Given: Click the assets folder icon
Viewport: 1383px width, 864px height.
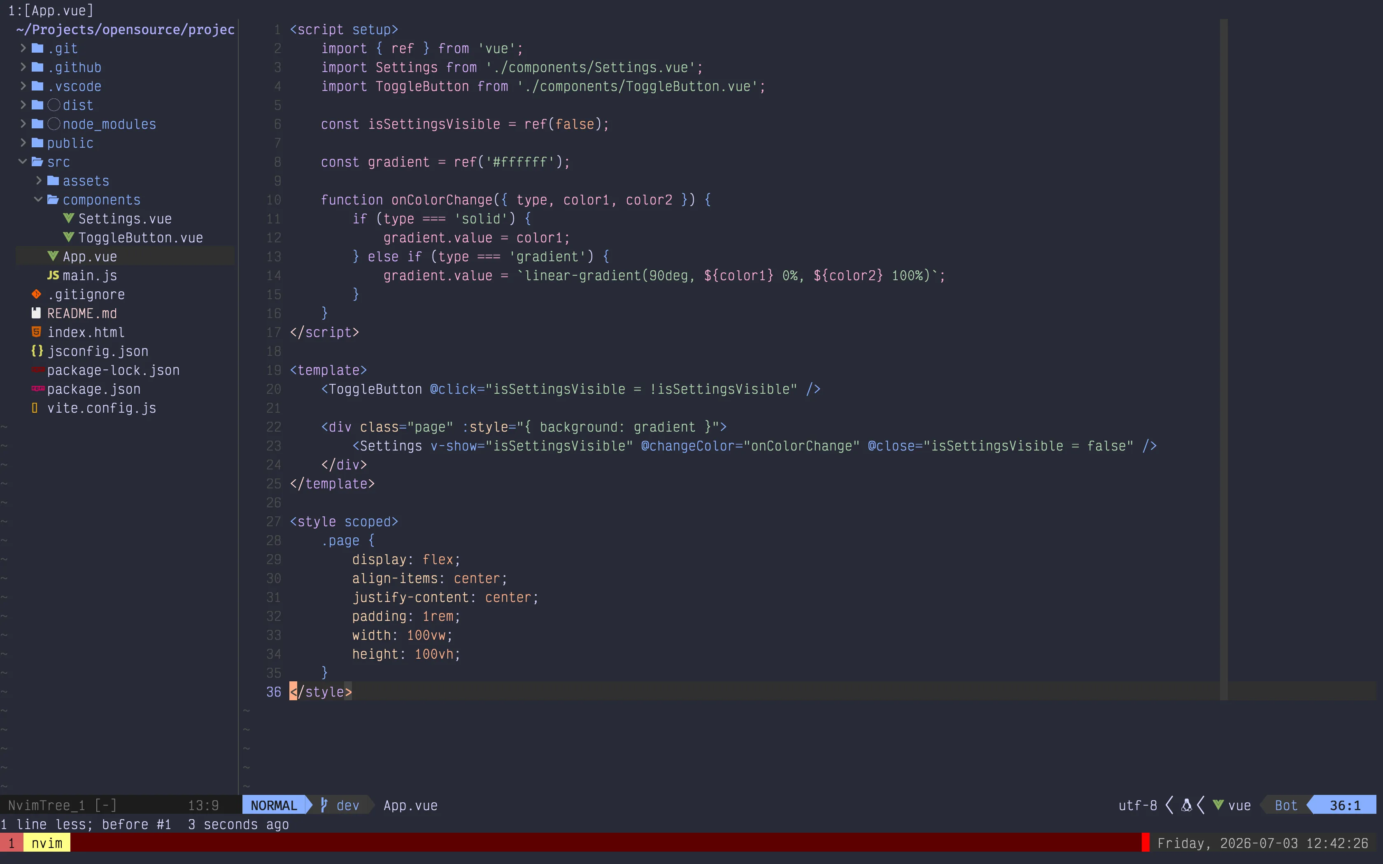Looking at the screenshot, I should tap(53, 181).
